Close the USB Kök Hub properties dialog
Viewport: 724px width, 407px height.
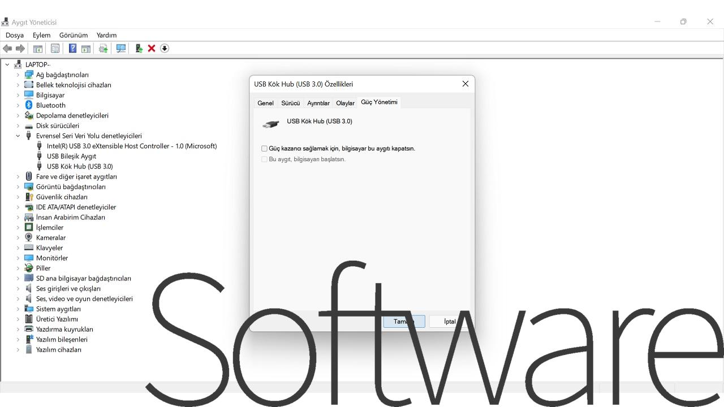pyautogui.click(x=466, y=84)
